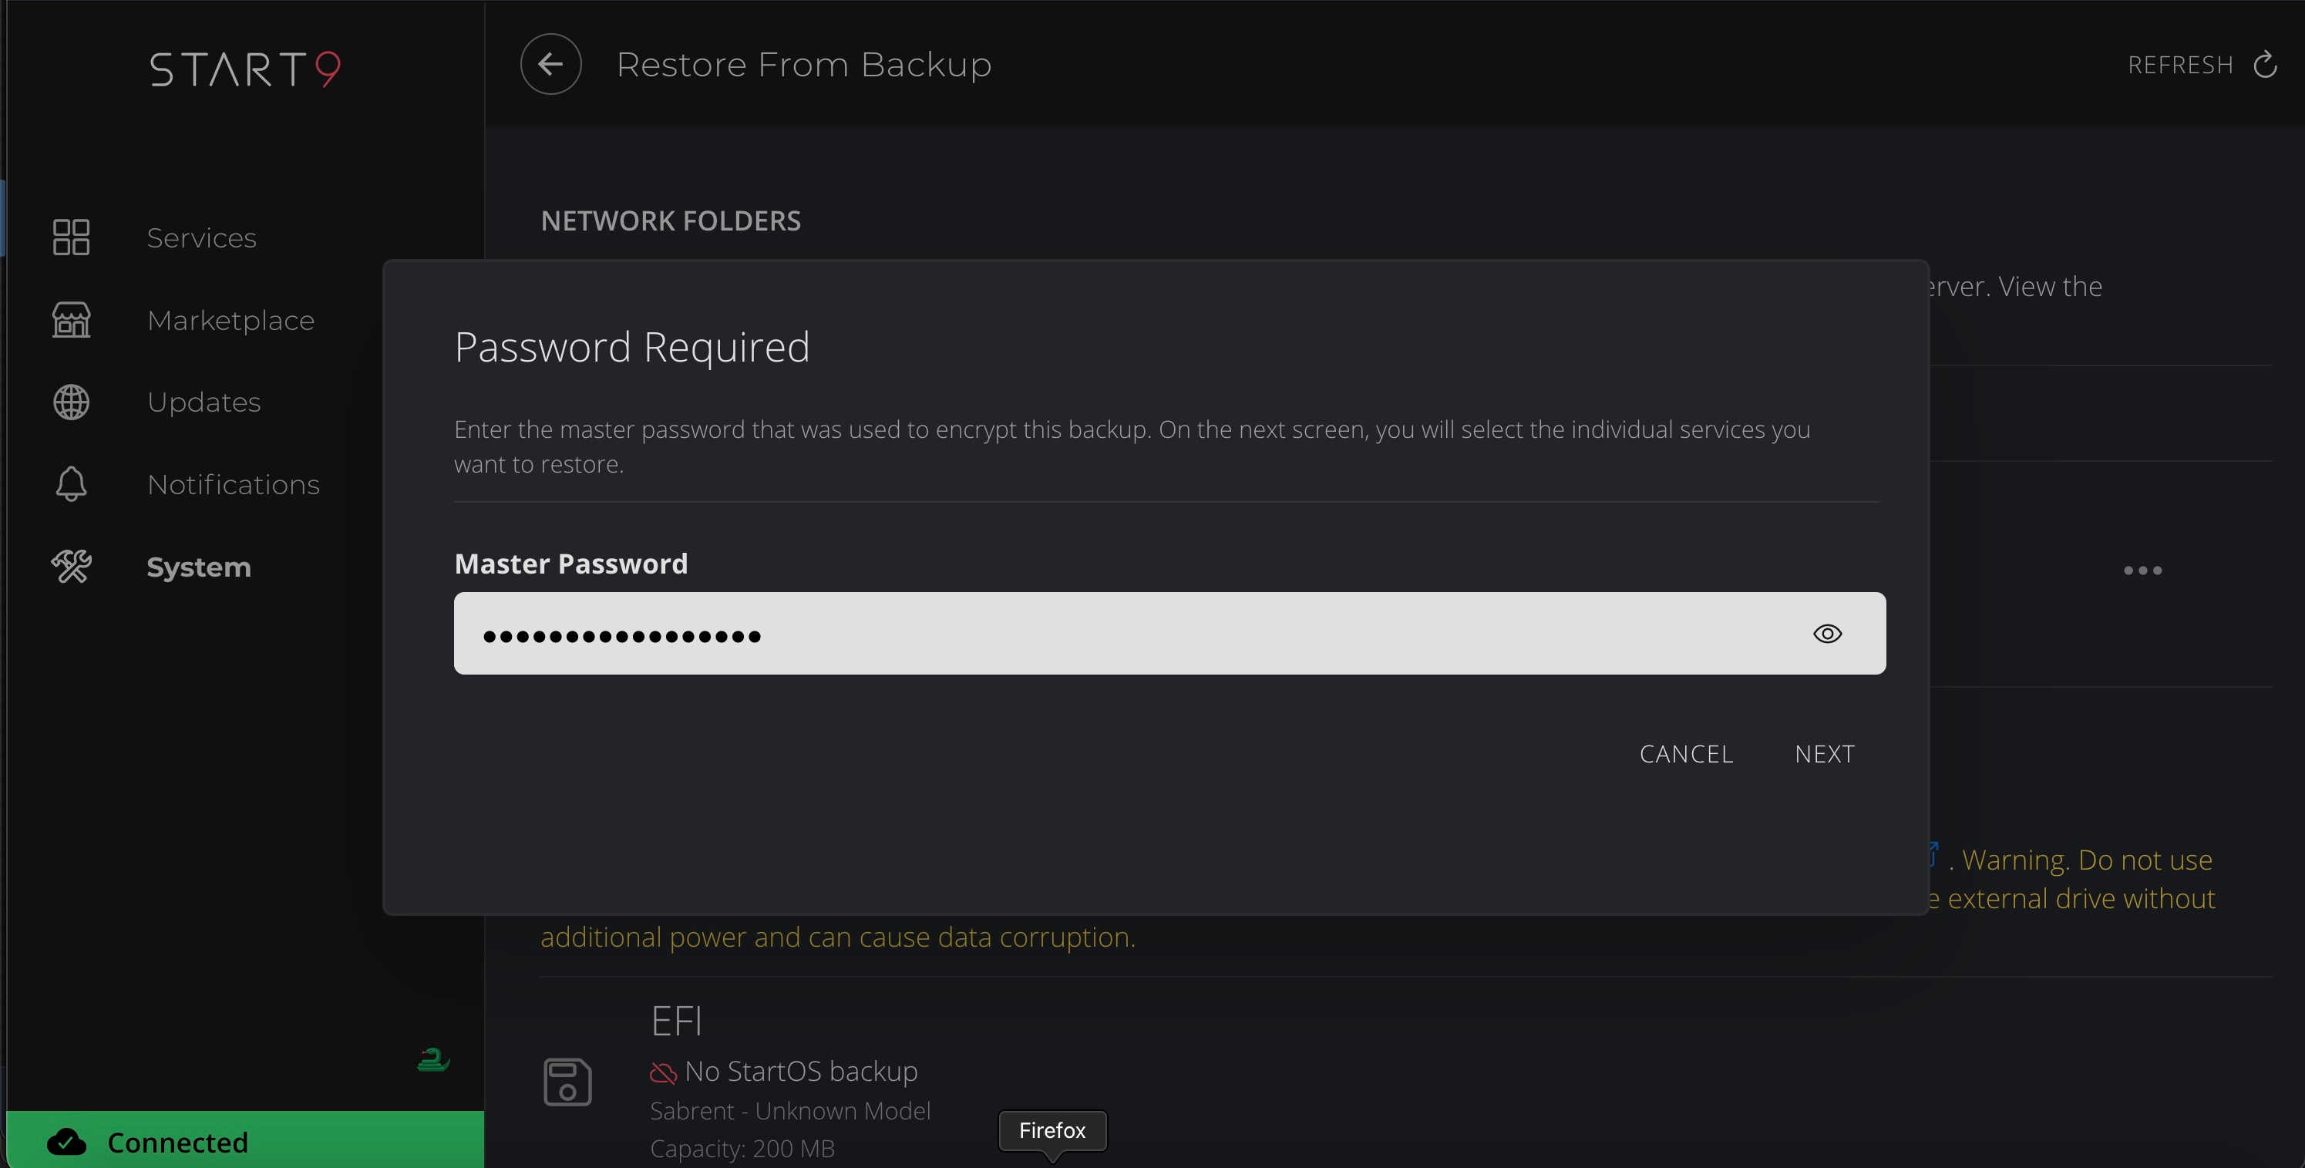Click the Refresh circular arrow icon

coord(2265,66)
